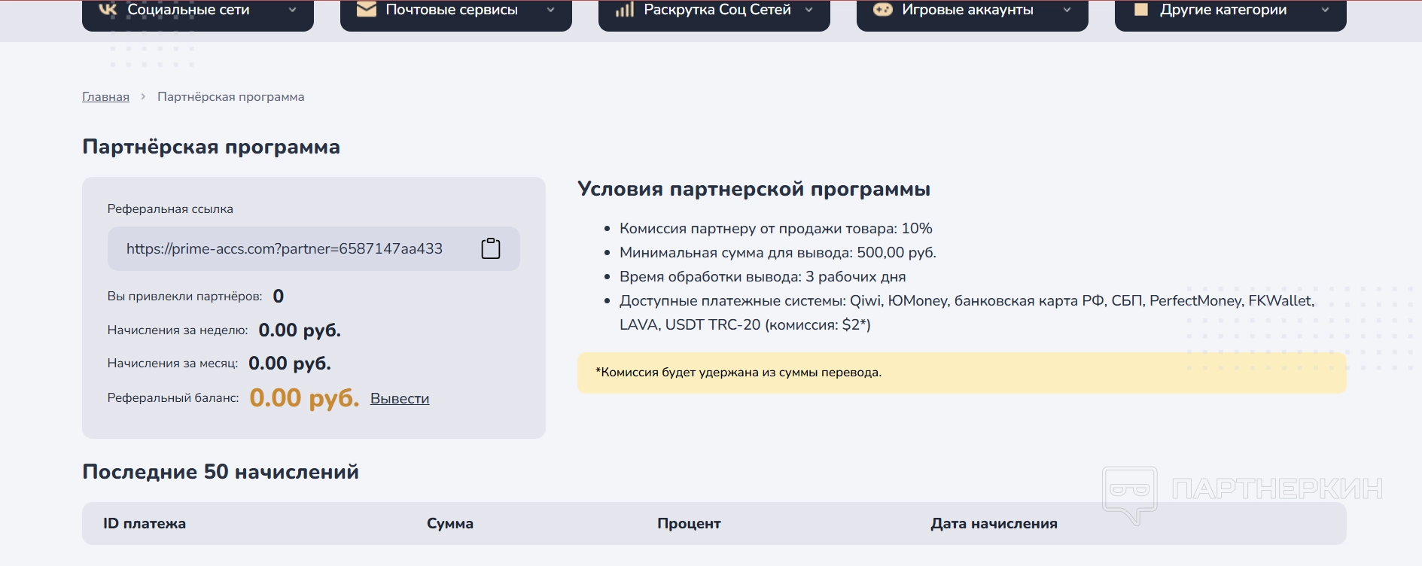
Task: Click the ID платежа column header
Action: pos(145,523)
